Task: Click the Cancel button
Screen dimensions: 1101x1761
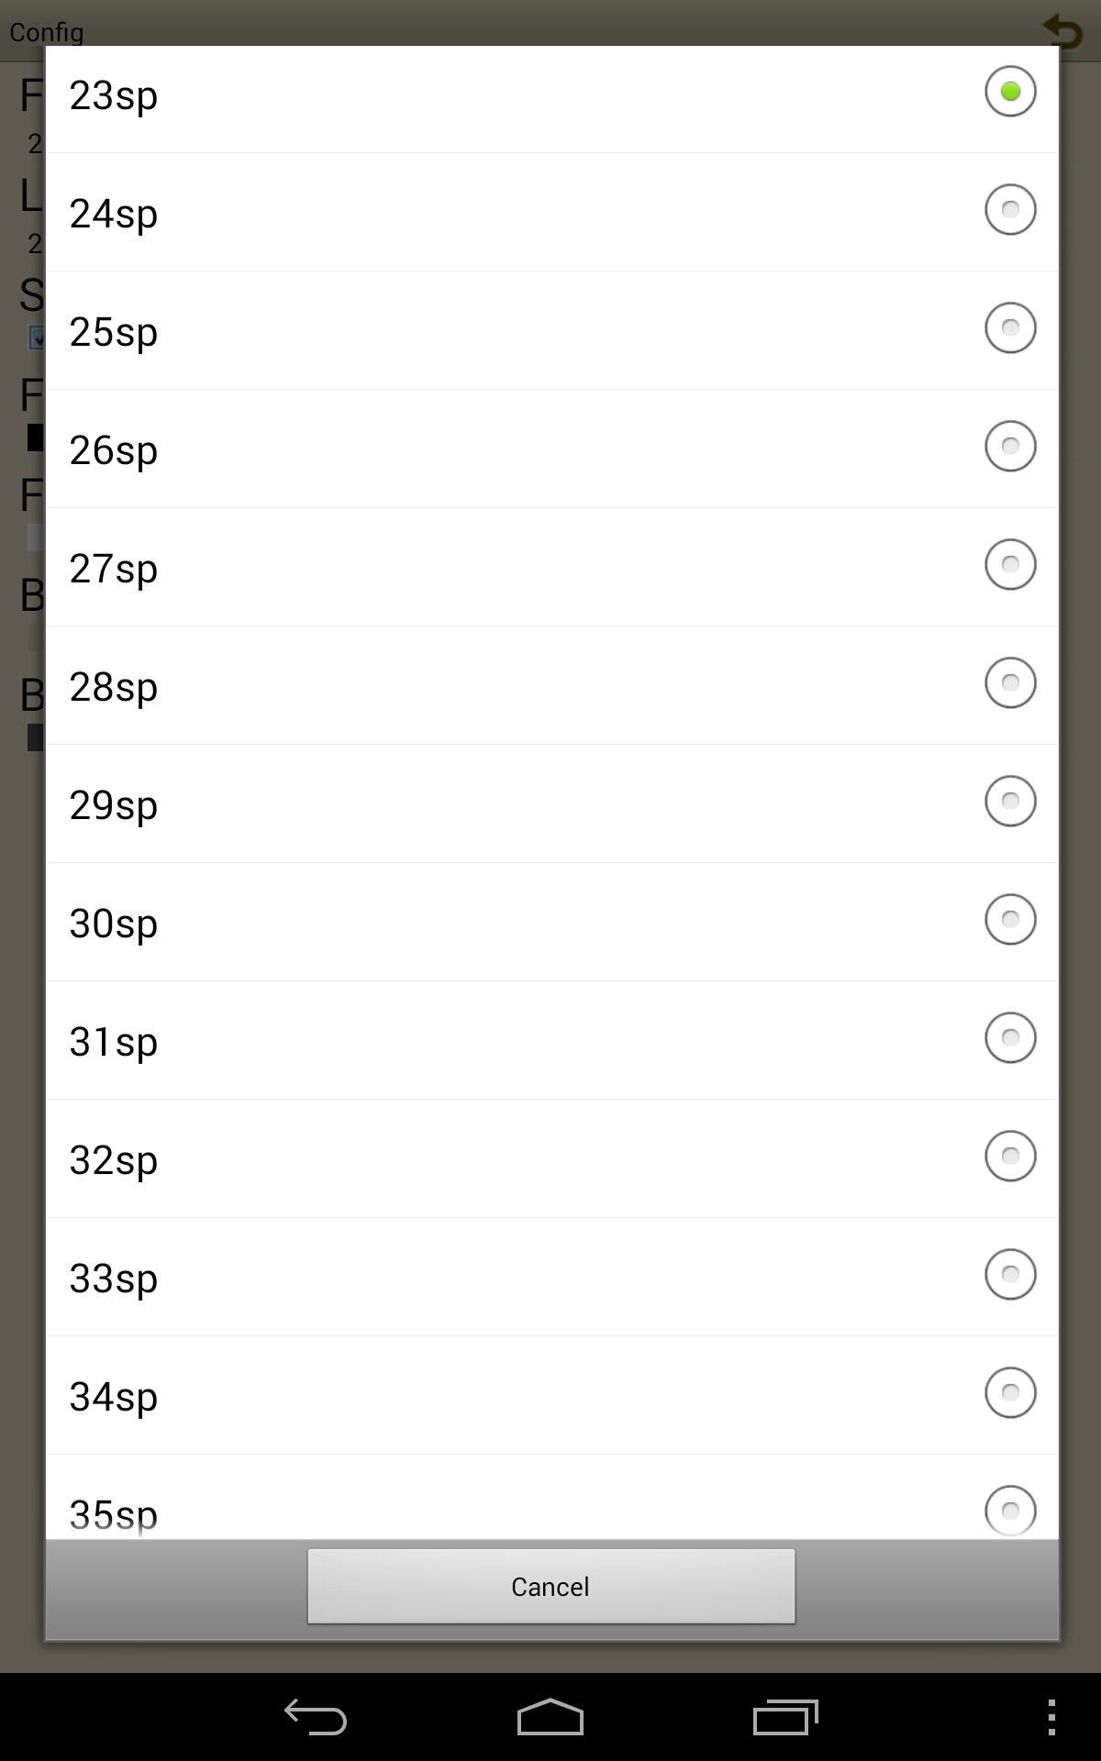Action: 551,1586
